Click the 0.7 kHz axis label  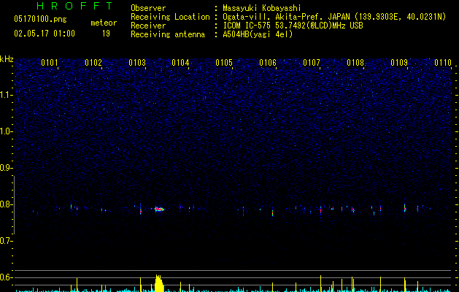coord(7,241)
